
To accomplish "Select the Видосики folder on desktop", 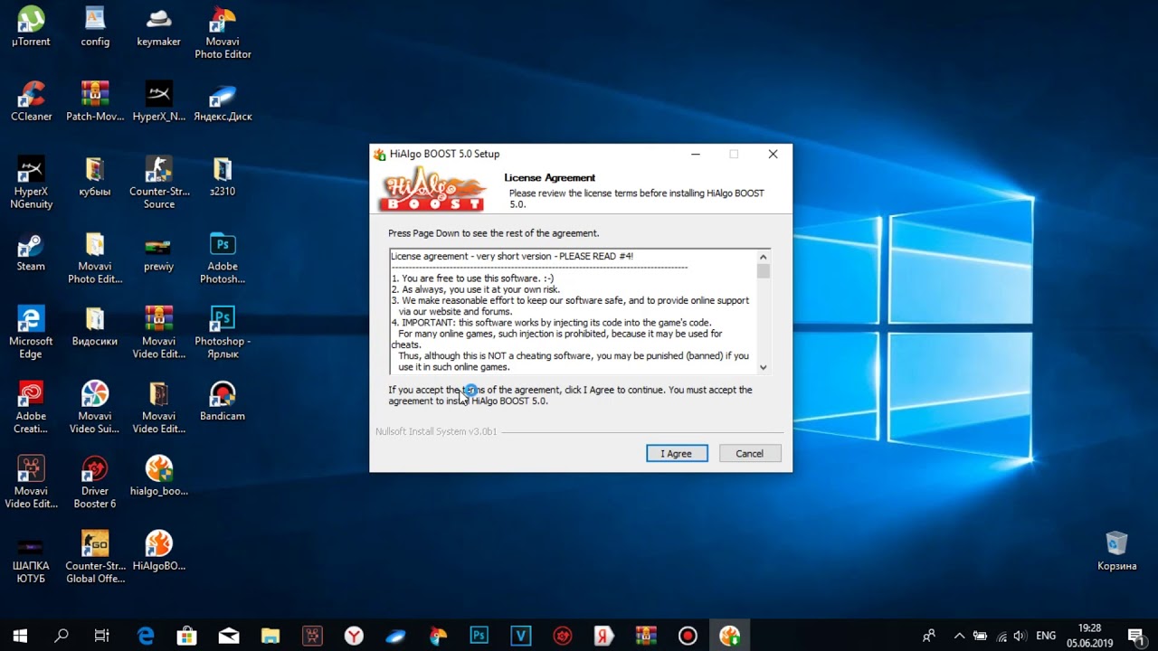I will (95, 327).
